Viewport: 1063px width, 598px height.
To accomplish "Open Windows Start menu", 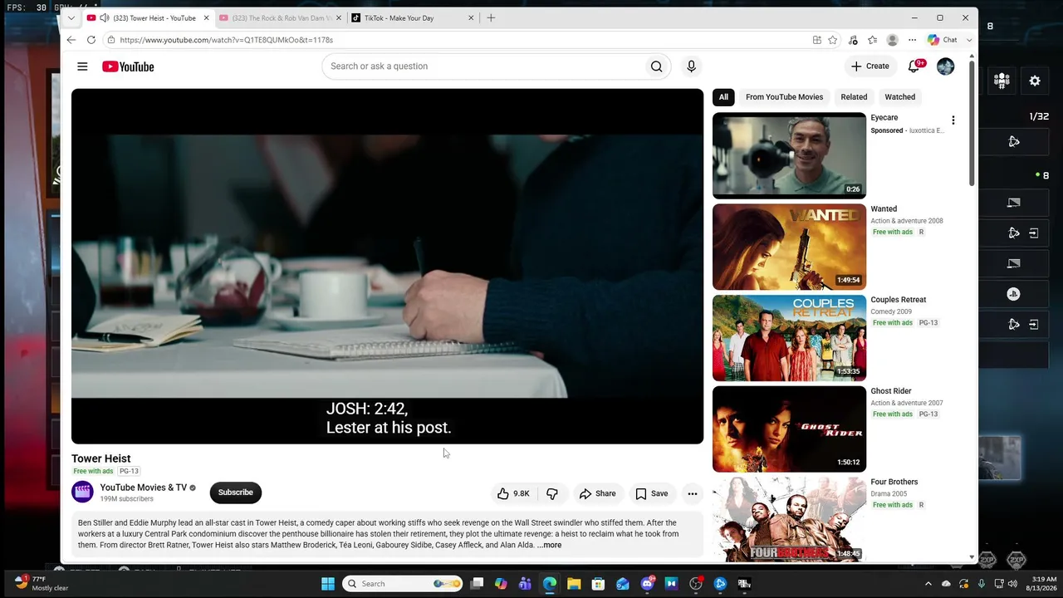I will 328,584.
